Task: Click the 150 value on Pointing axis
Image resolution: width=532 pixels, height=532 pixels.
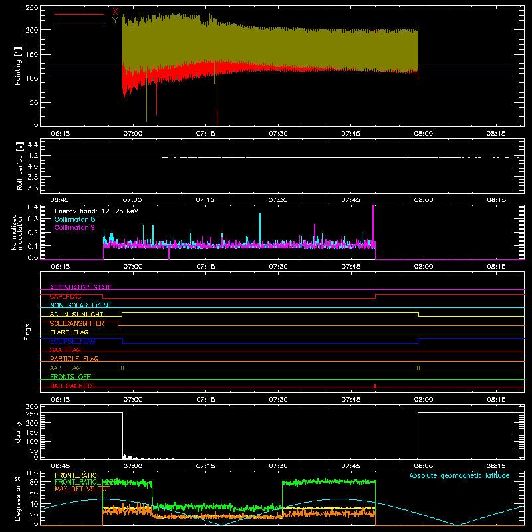Action: point(31,54)
